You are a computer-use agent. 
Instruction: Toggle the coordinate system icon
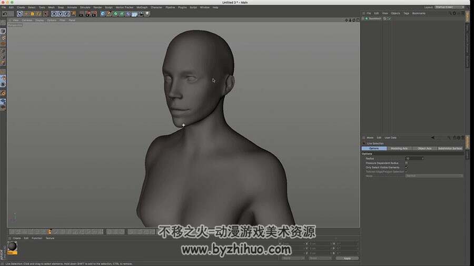pos(73,14)
